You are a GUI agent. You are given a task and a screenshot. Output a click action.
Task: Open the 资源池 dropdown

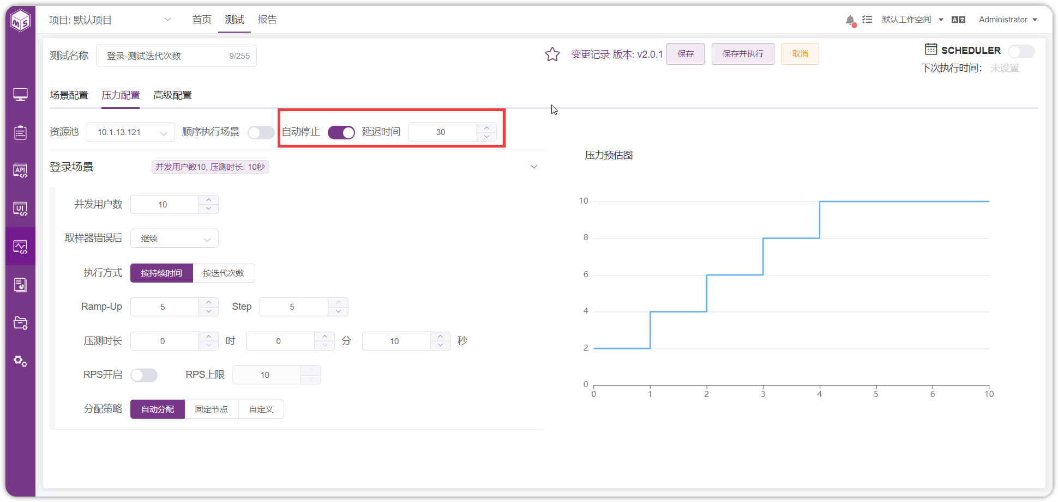131,132
